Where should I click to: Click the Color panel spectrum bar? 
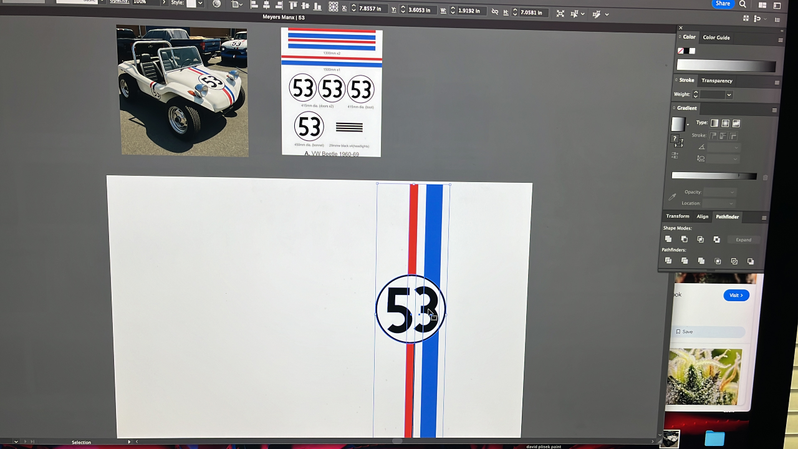click(x=726, y=65)
